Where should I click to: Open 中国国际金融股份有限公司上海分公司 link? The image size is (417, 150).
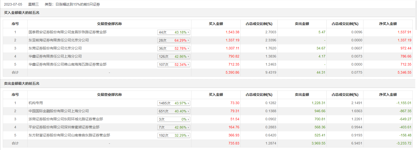[x=59, y=111]
